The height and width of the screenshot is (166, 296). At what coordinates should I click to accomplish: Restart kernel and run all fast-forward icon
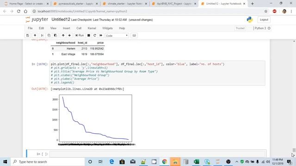(101, 36)
